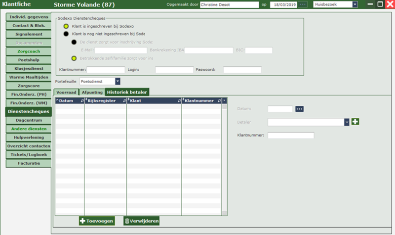The width and height of the screenshot is (395, 235).
Task: Click the Toevoegen button
Action: click(x=97, y=221)
